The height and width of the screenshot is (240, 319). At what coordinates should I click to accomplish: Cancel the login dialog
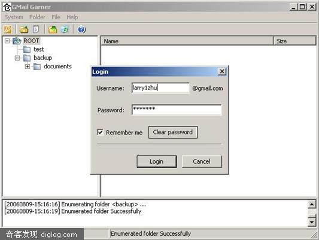pyautogui.click(x=202, y=161)
